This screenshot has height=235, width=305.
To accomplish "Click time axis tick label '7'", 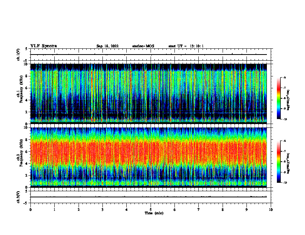I will pyautogui.click(x=199, y=210).
